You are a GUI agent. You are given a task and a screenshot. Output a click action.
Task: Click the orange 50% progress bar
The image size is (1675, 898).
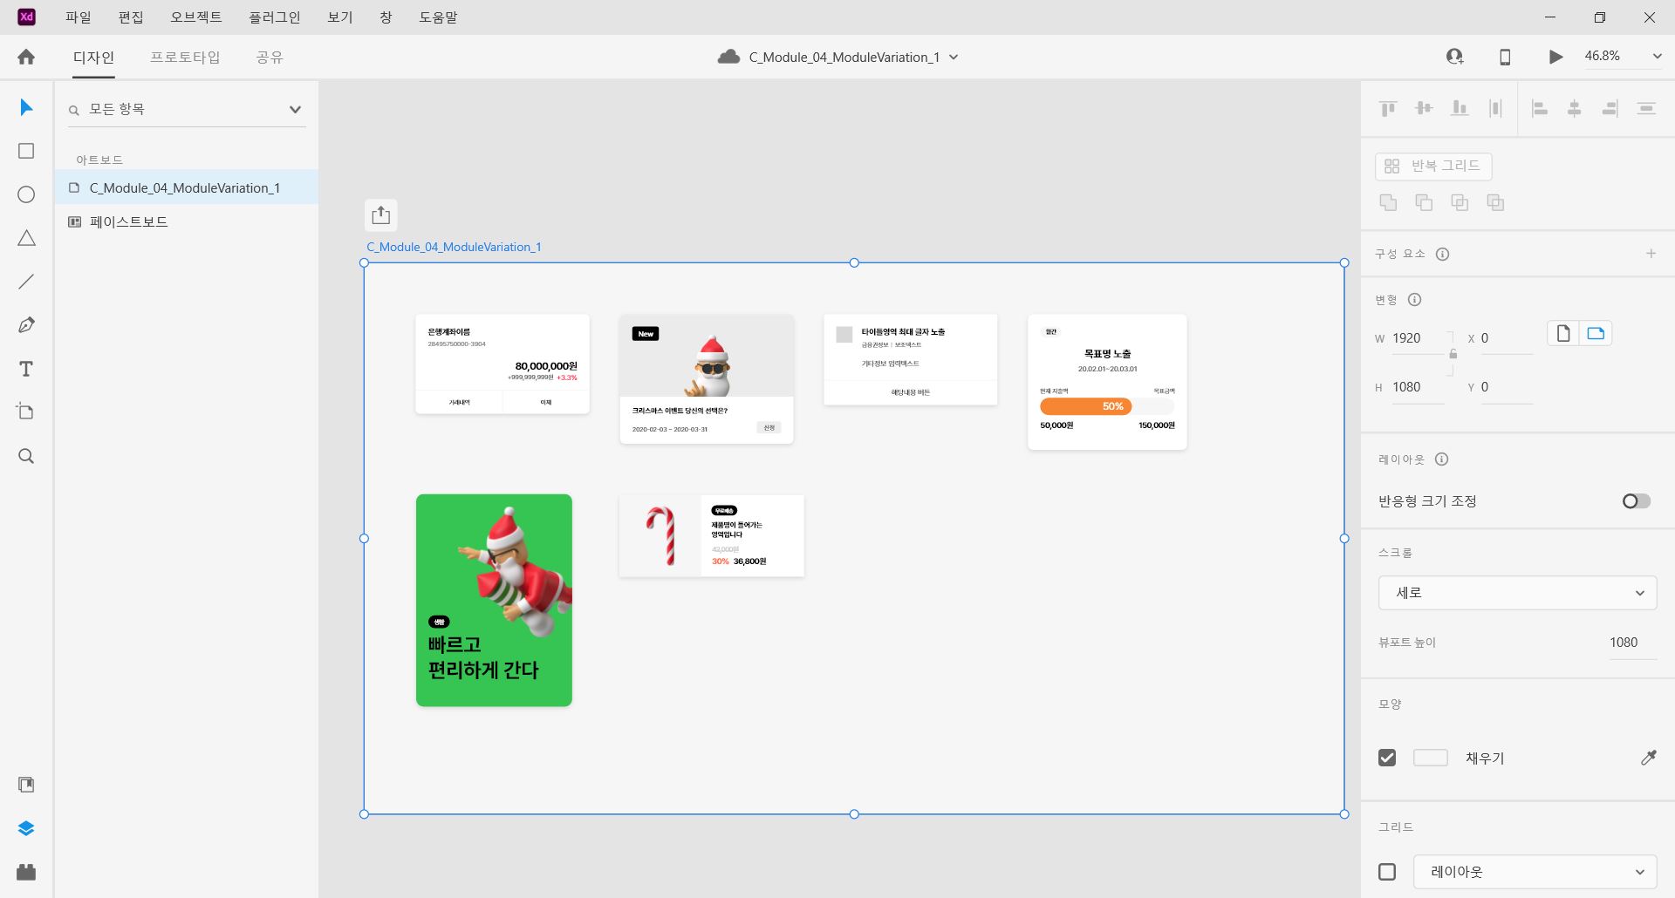coord(1085,406)
